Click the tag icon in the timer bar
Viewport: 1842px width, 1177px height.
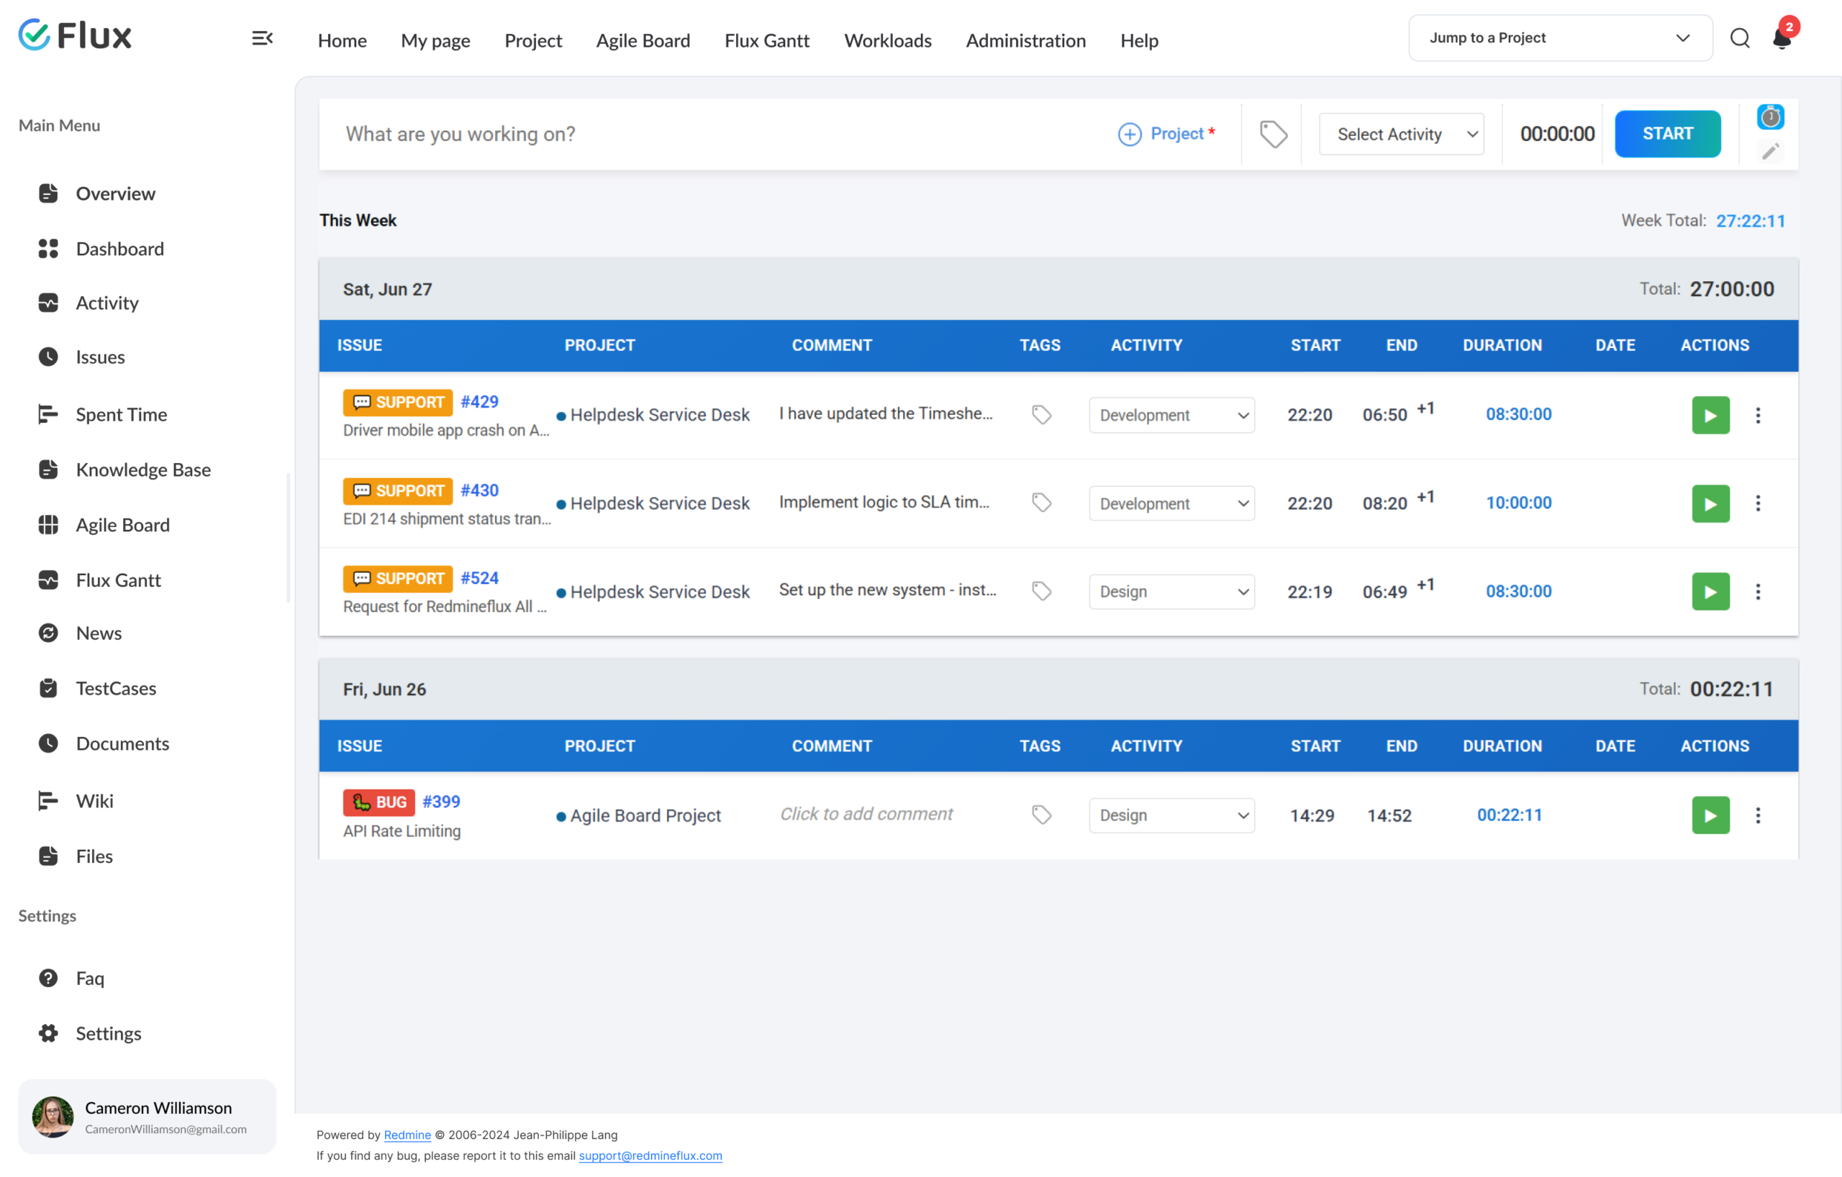[1273, 134]
